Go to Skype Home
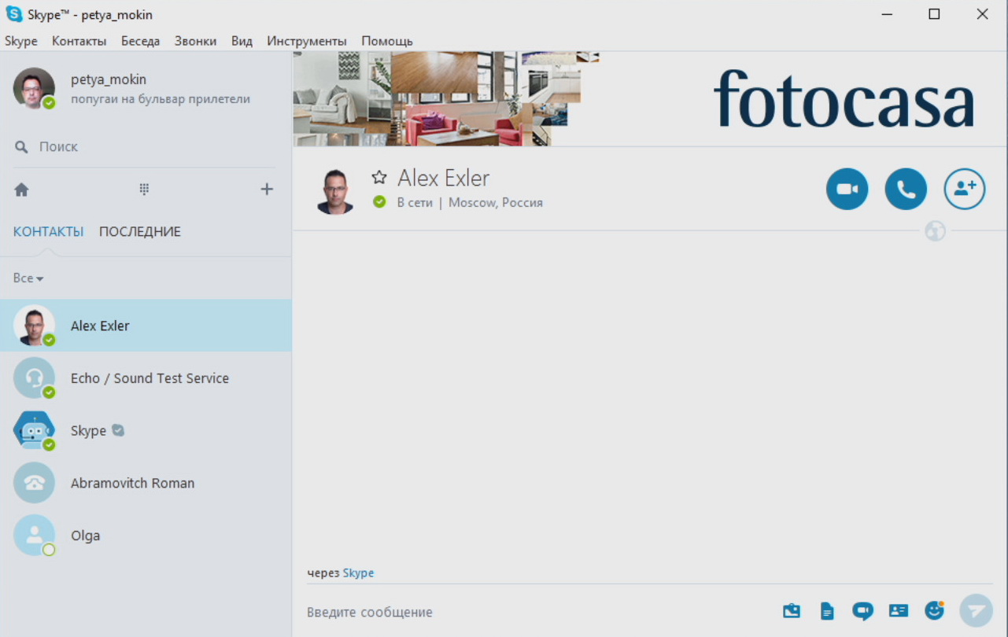1008x637 pixels. click(x=22, y=190)
